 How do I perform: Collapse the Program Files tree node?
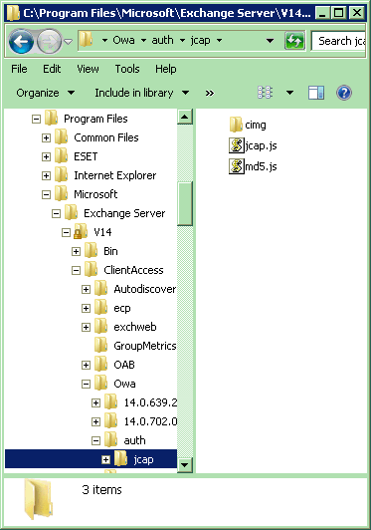(x=36, y=119)
